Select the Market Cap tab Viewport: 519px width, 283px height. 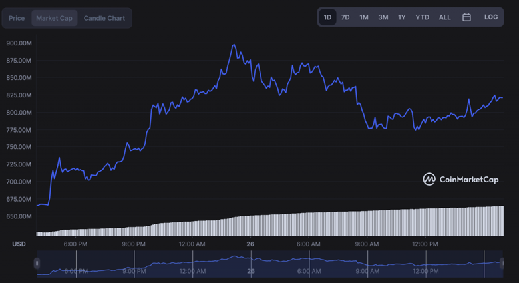coord(55,18)
